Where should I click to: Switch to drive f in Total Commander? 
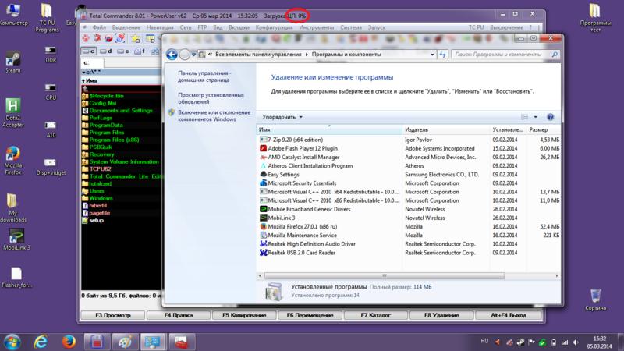tap(140, 51)
